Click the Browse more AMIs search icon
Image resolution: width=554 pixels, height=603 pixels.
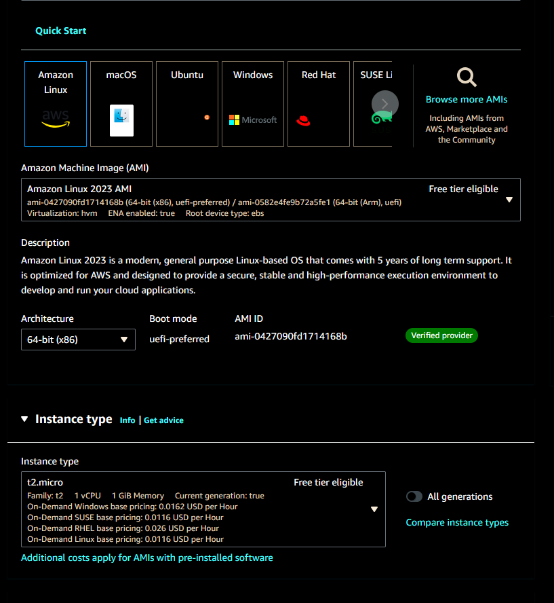(467, 77)
